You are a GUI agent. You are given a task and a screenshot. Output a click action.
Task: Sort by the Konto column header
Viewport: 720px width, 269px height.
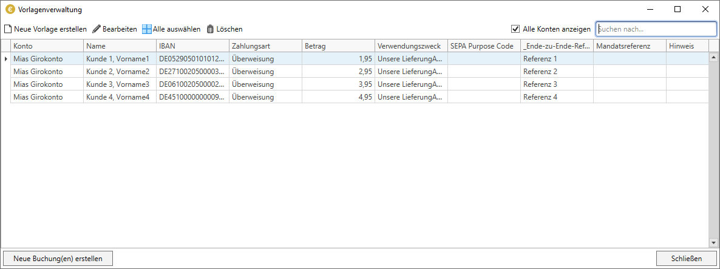click(47, 46)
